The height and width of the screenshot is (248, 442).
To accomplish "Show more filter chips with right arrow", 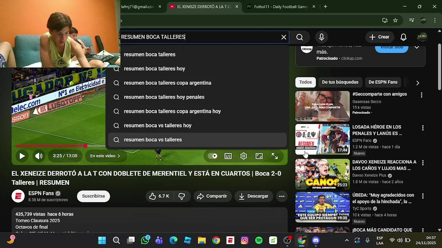I will click(x=417, y=83).
